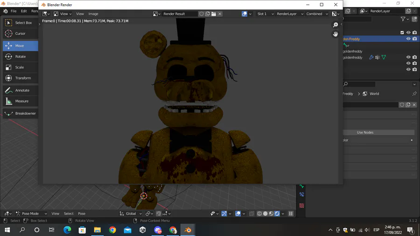Image resolution: width=420 pixels, height=236 pixels.
Task: Toggle snapping magnet icon
Action: pos(159,214)
